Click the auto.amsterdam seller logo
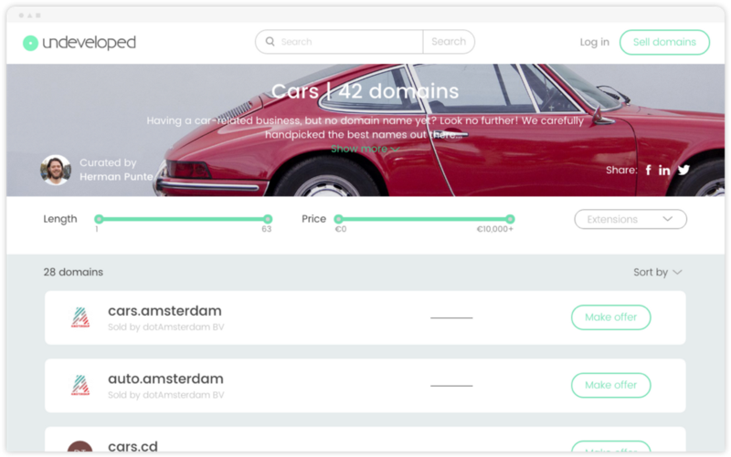The height and width of the screenshot is (457, 731). pyautogui.click(x=80, y=385)
